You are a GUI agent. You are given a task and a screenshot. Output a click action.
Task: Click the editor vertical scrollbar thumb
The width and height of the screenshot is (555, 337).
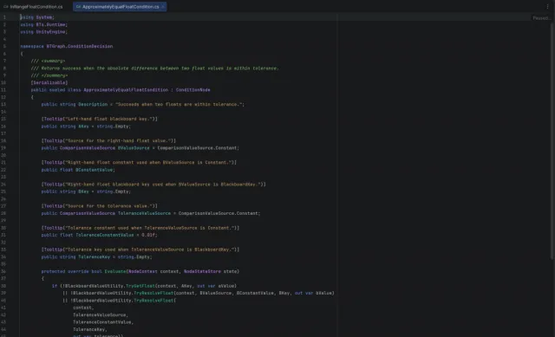552,141
